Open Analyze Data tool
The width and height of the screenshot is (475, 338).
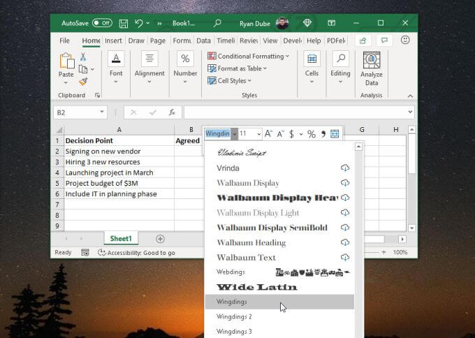click(x=371, y=68)
